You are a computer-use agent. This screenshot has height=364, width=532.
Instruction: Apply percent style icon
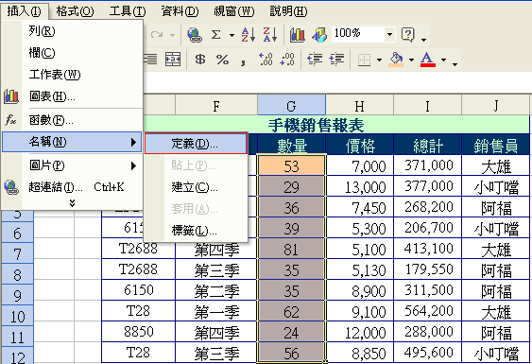coord(222,60)
